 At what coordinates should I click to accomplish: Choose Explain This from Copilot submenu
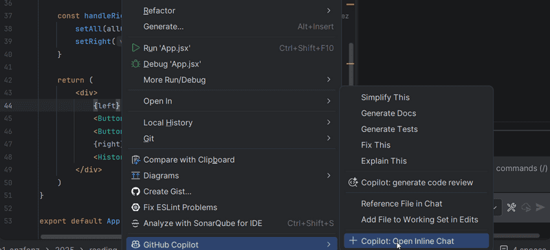pyautogui.click(x=384, y=161)
